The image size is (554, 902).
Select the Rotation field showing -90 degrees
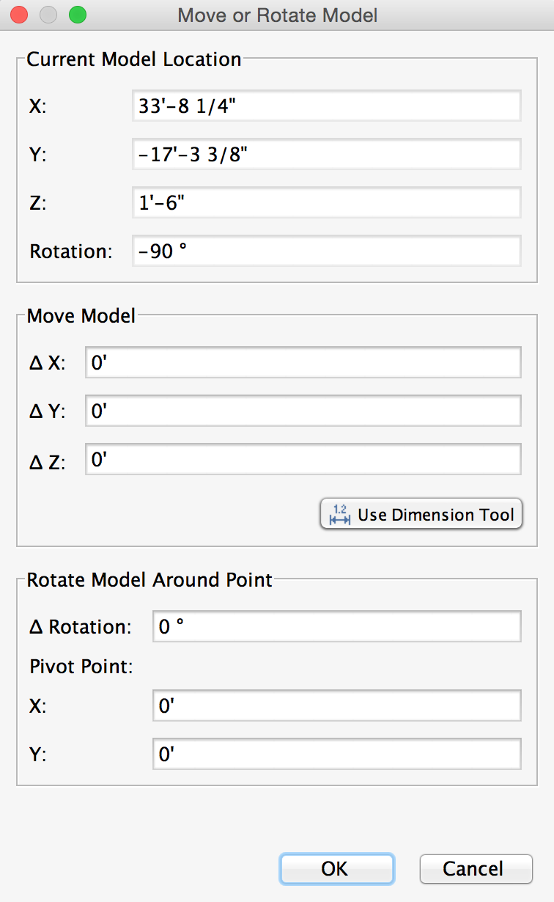click(x=325, y=251)
